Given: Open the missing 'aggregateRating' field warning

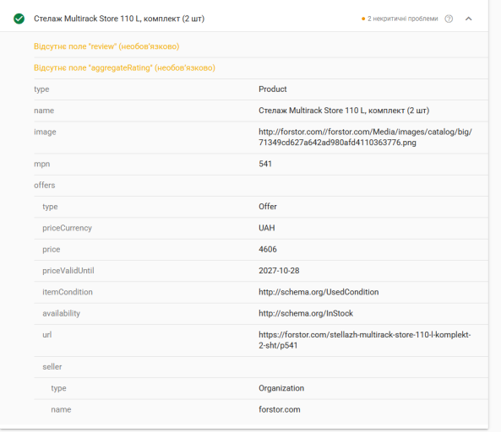Looking at the screenshot, I should pyautogui.click(x=124, y=67).
